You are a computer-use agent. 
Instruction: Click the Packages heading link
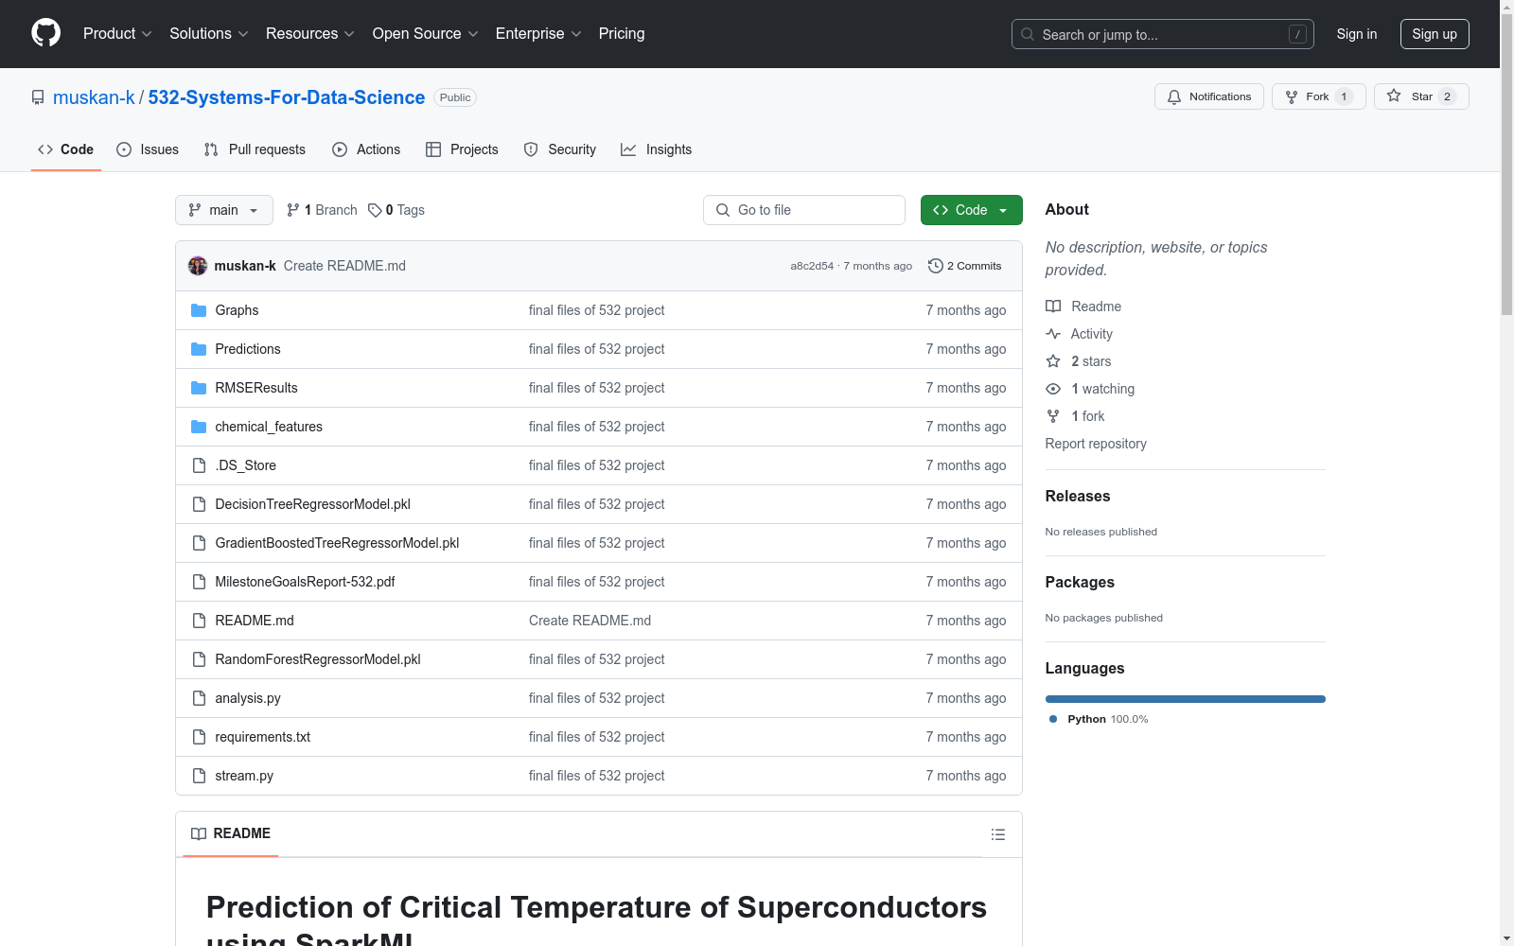(1080, 582)
